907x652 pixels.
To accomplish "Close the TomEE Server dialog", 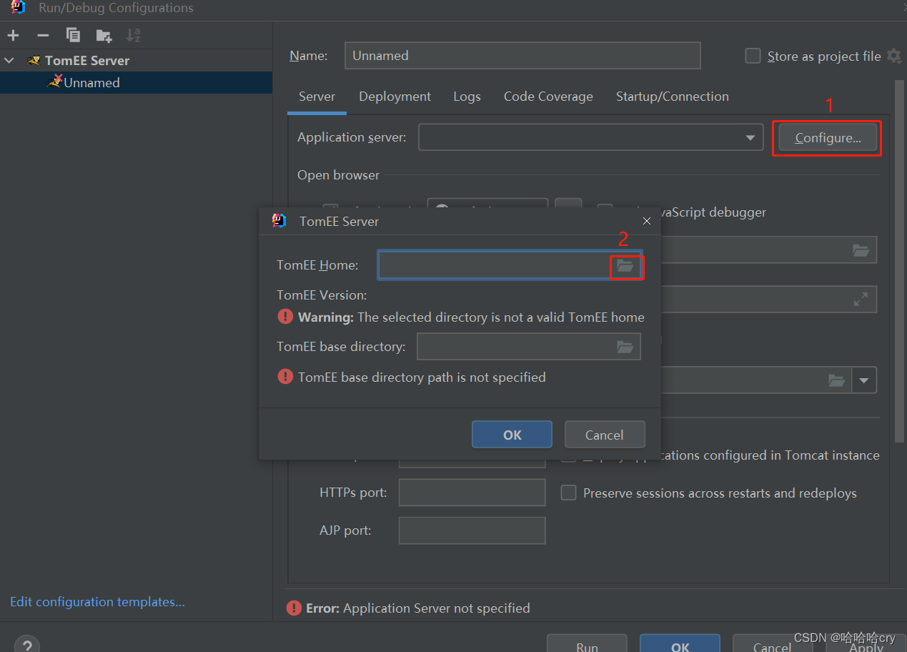I will tap(647, 222).
